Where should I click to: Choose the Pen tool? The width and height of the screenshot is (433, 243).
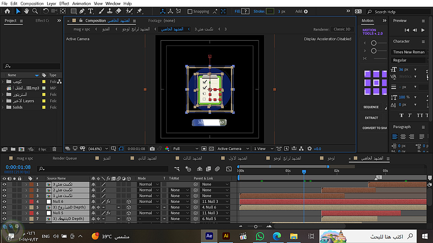(81, 11)
